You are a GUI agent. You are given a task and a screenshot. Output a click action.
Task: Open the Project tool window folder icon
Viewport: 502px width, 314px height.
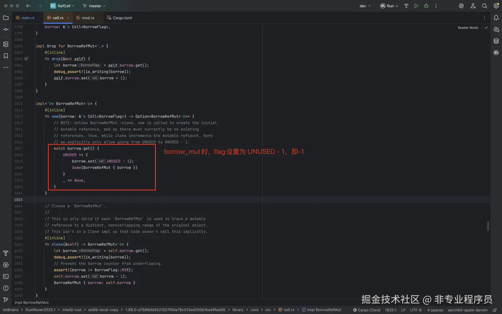coord(5,18)
